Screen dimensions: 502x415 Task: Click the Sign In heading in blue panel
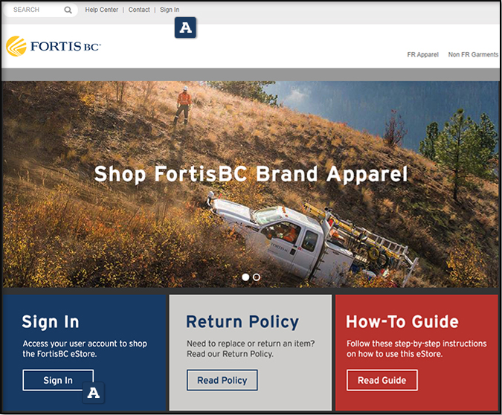click(51, 322)
